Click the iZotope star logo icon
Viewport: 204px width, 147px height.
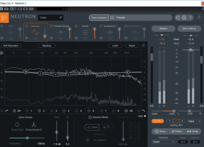click(x=199, y=18)
